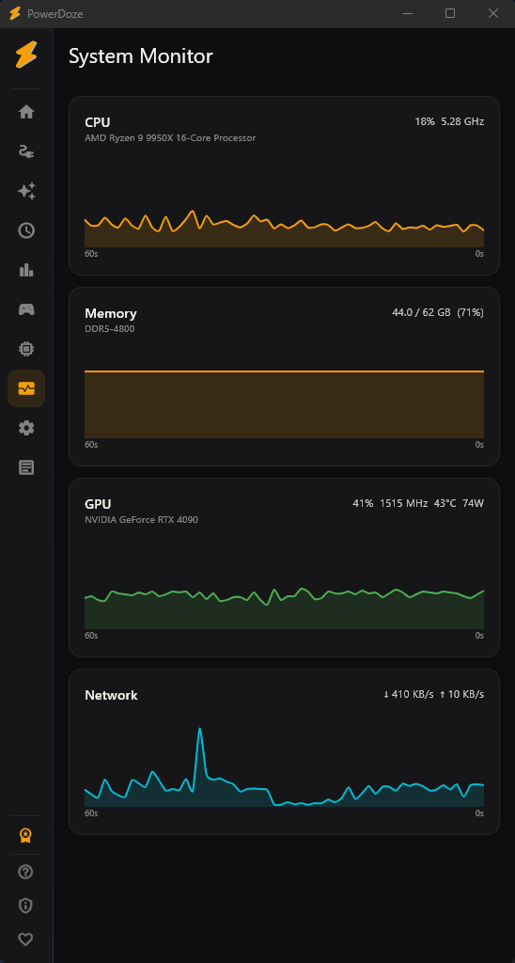Screen dimensions: 515x963
Task: Click the heart sidebar icon
Action: 25,939
